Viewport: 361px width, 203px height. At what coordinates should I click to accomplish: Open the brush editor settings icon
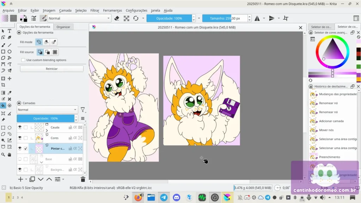(33, 18)
